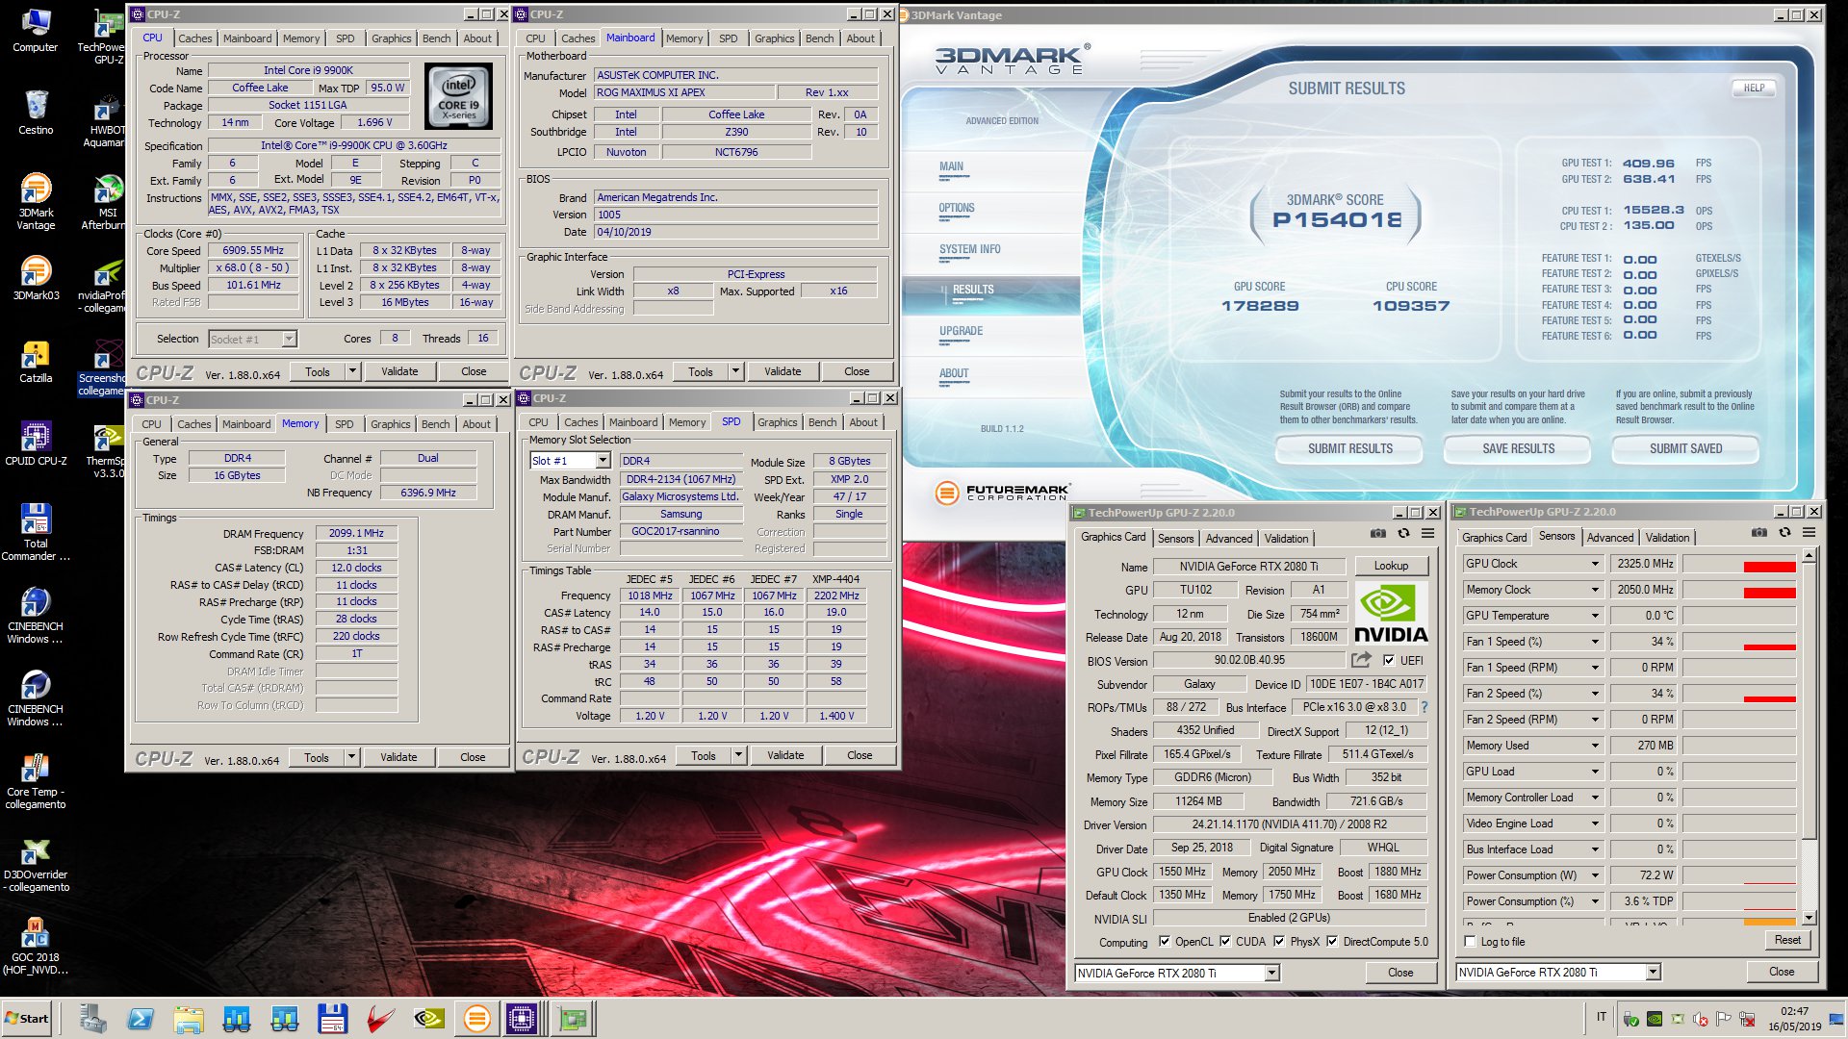The image size is (1848, 1039).
Task: Open Graphics tab in CPU-Z Memory window
Action: click(x=391, y=424)
